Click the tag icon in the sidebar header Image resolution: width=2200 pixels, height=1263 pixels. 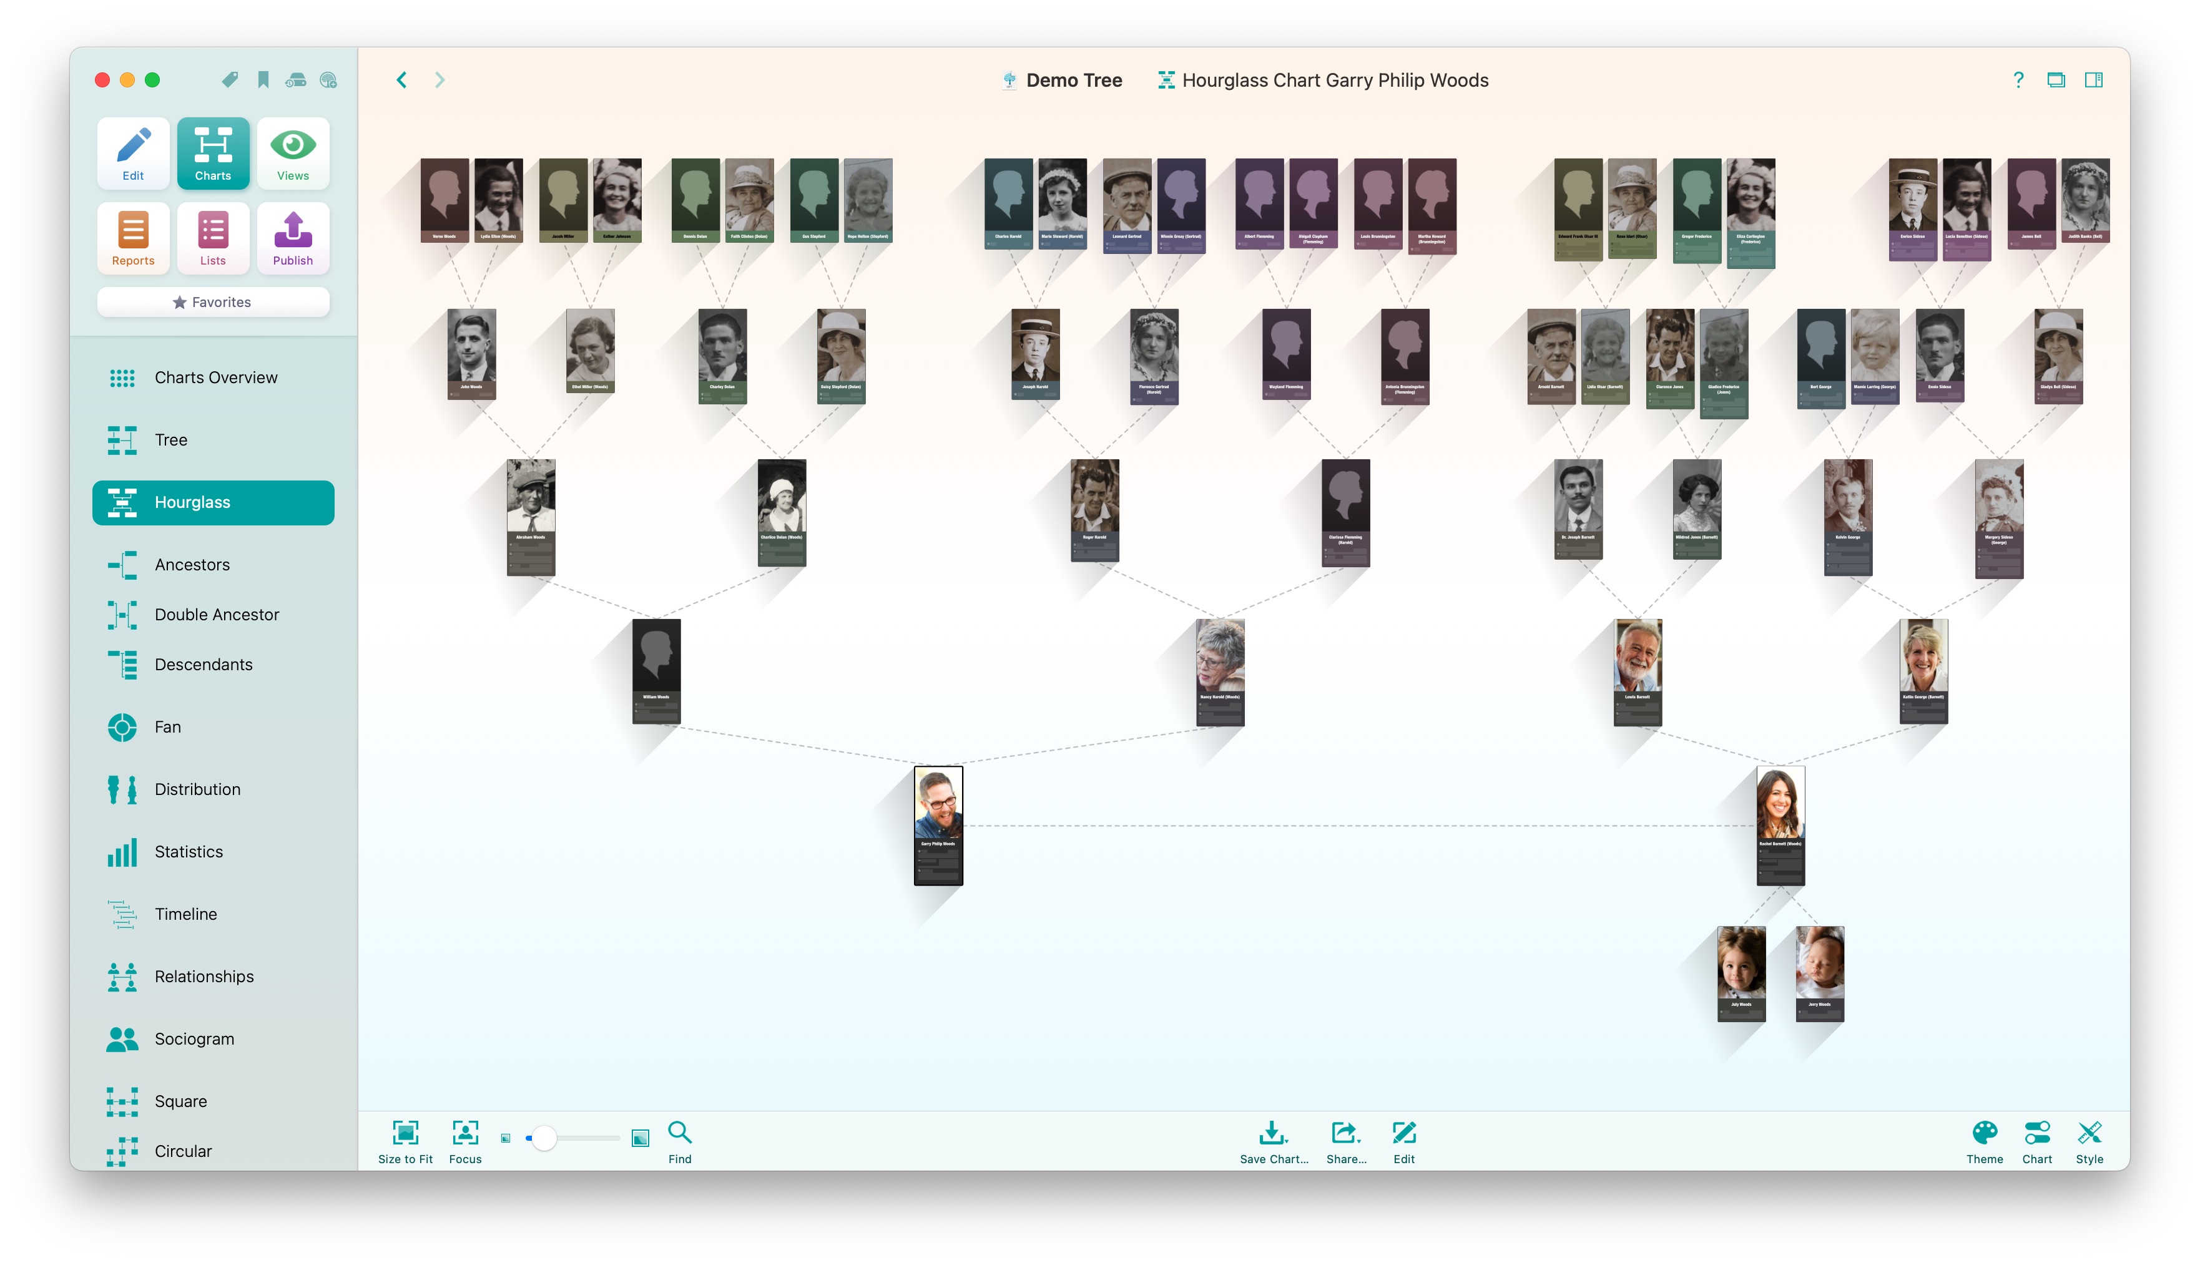pos(230,80)
